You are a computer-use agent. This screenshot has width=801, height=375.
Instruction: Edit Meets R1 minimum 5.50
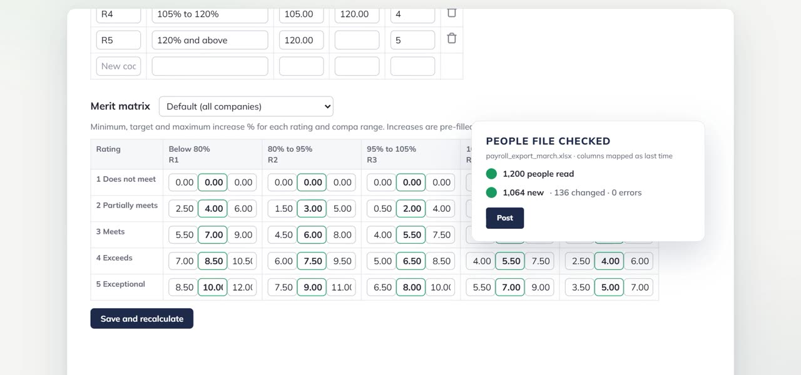point(183,235)
